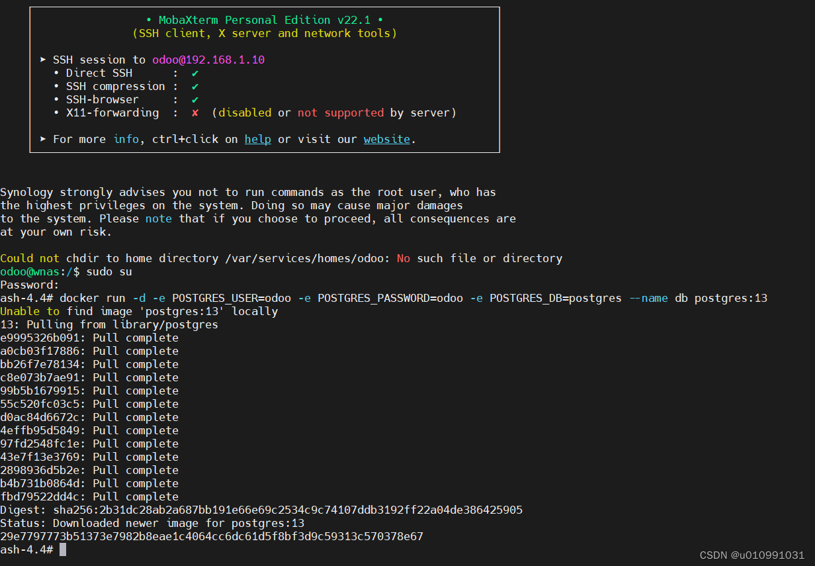Click the sha256 digest line
The width and height of the screenshot is (815, 566).
[x=261, y=510]
